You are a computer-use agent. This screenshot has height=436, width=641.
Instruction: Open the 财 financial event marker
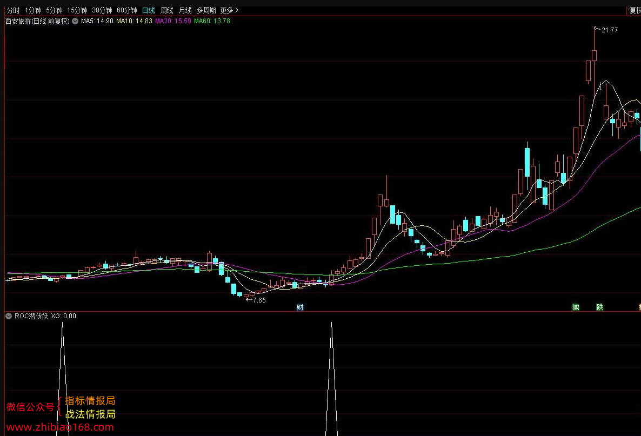[x=300, y=307]
